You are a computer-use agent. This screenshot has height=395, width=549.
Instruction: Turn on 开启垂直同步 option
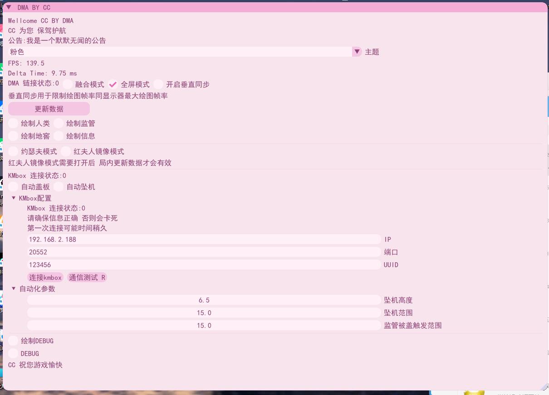[158, 85]
